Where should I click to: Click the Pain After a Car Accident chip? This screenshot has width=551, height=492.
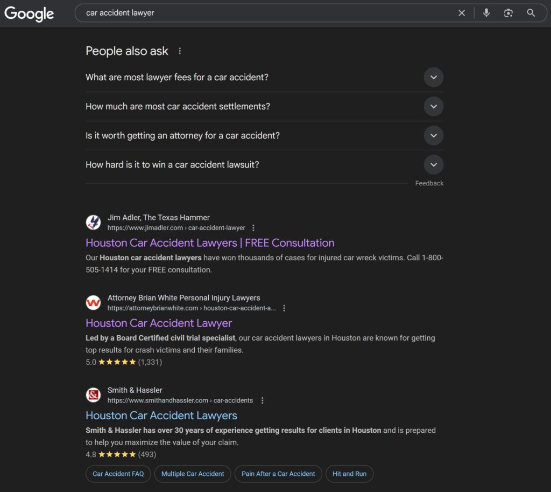(278, 474)
